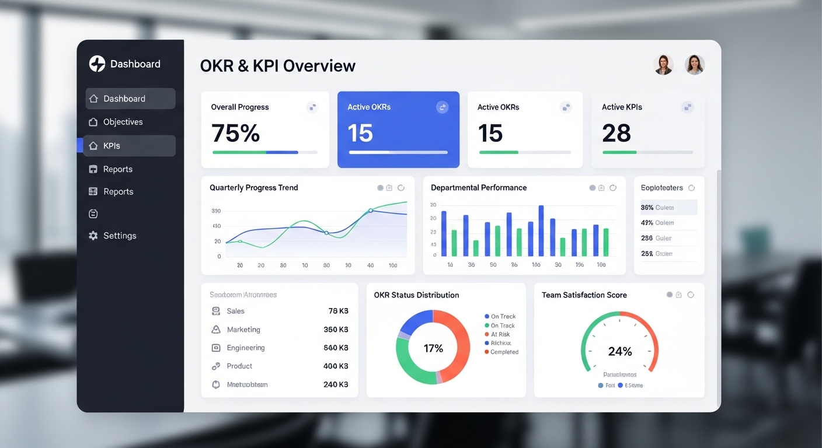The image size is (822, 448).
Task: Click the Active KPIs card icon
Action: (688, 107)
